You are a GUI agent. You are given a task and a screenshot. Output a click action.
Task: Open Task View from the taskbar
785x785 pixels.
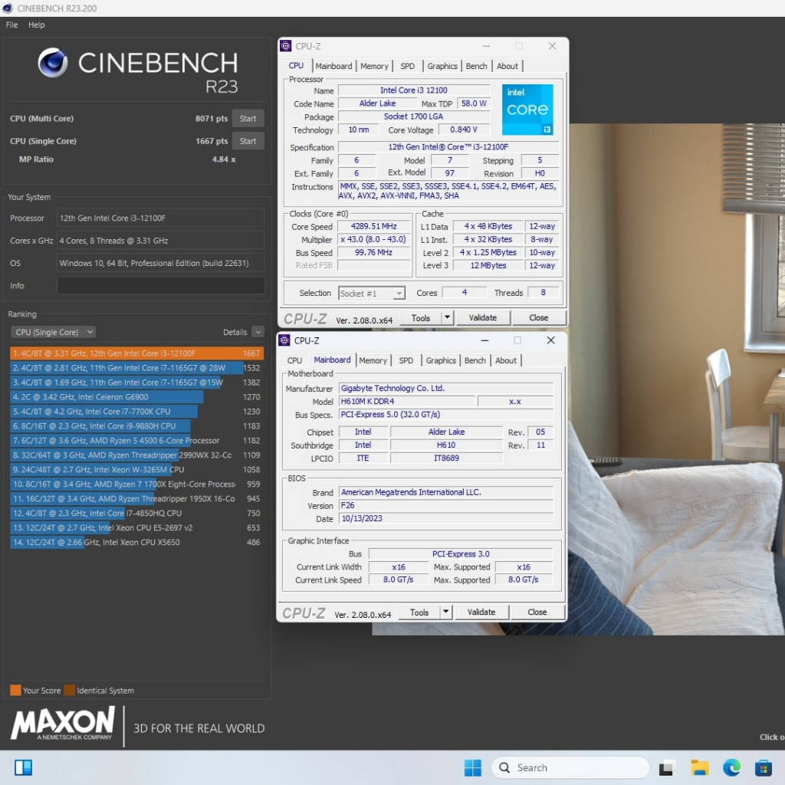pyautogui.click(x=667, y=767)
